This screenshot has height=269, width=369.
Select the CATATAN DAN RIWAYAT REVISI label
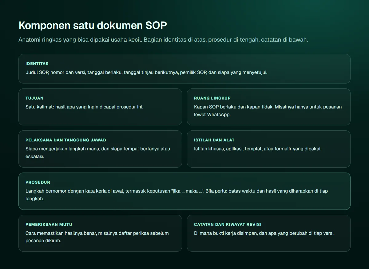pyautogui.click(x=228, y=224)
